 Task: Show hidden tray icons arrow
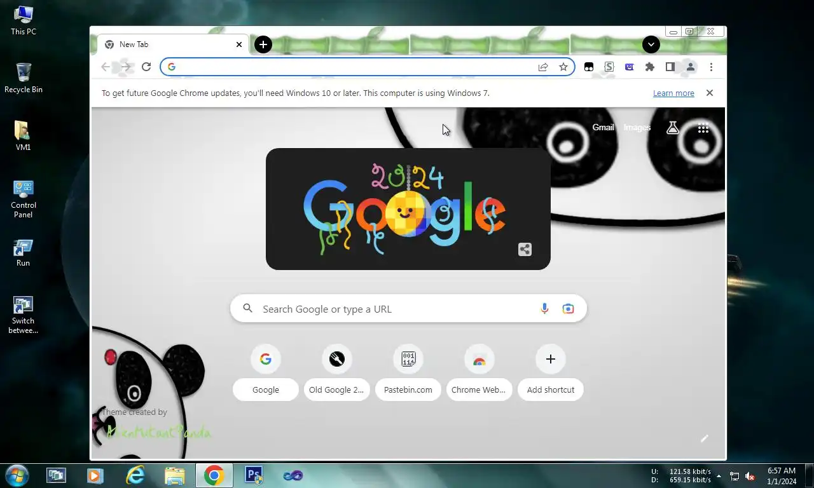coord(719,476)
